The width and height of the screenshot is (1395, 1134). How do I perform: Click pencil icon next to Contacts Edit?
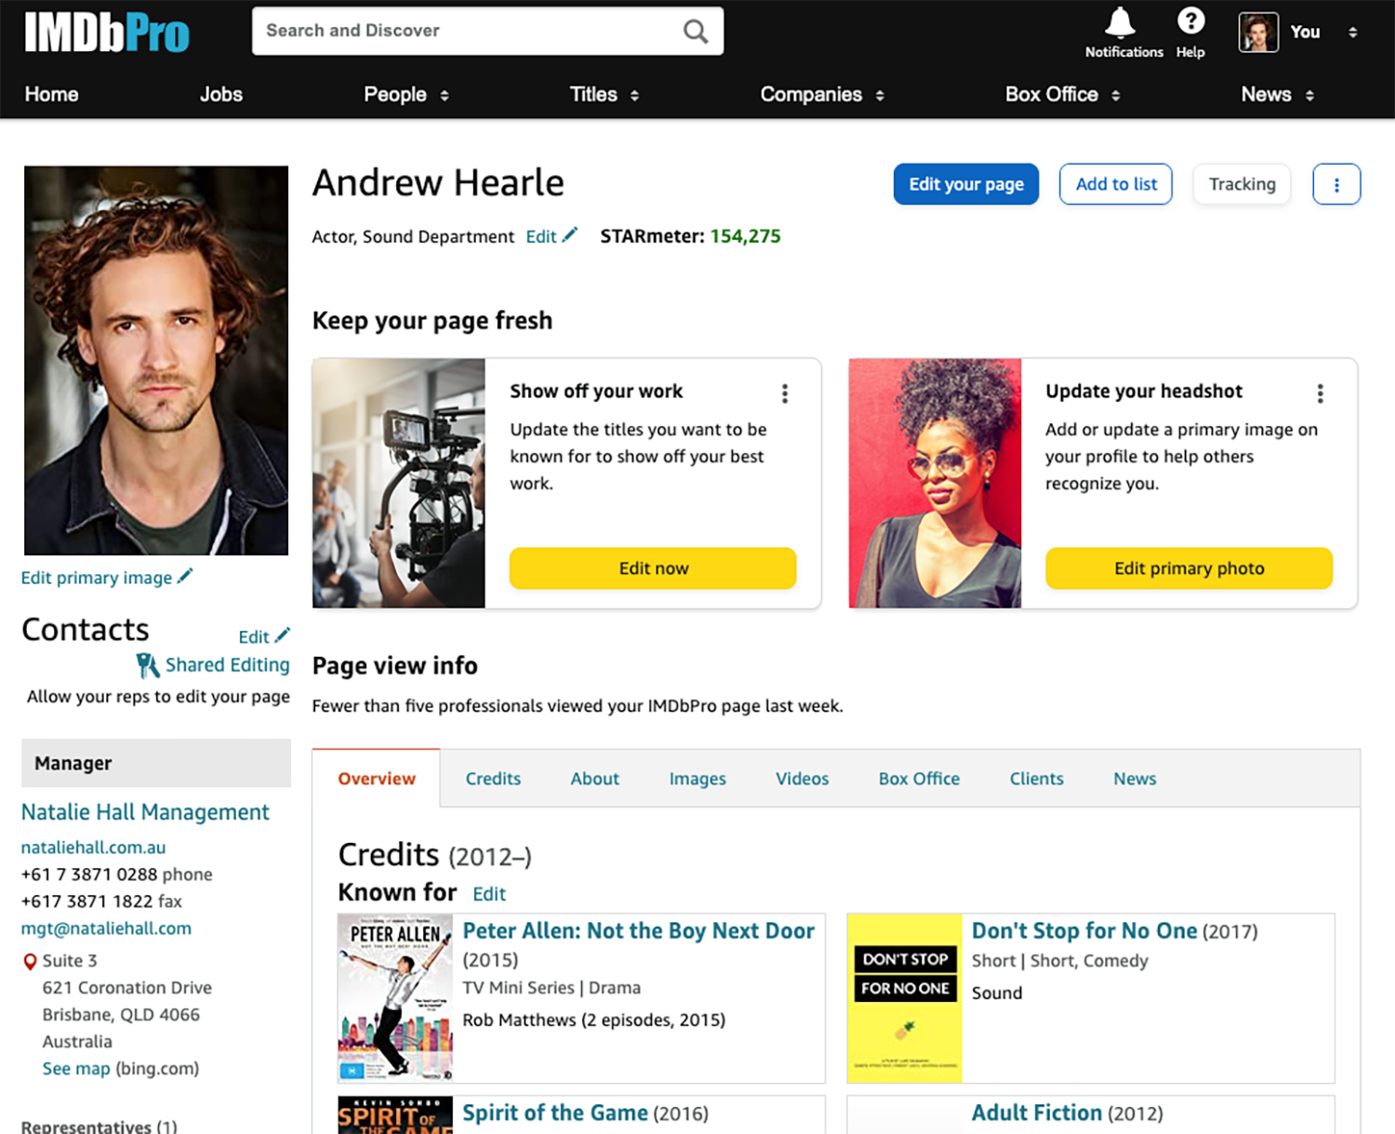[x=283, y=635]
